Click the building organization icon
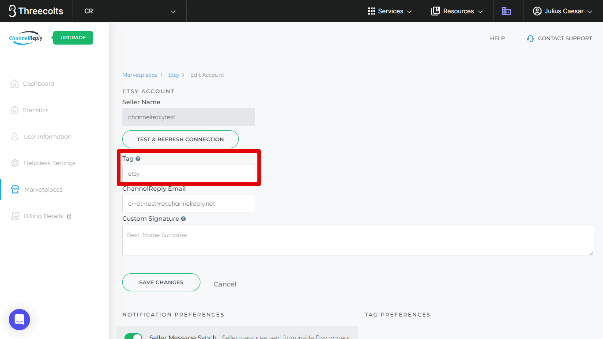The height and width of the screenshot is (339, 603). [x=506, y=11]
